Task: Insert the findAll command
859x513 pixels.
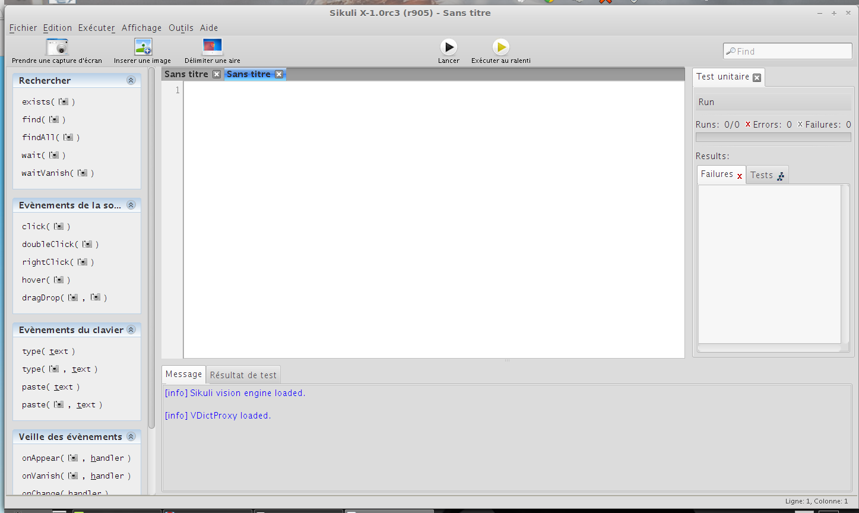Action: click(50, 137)
